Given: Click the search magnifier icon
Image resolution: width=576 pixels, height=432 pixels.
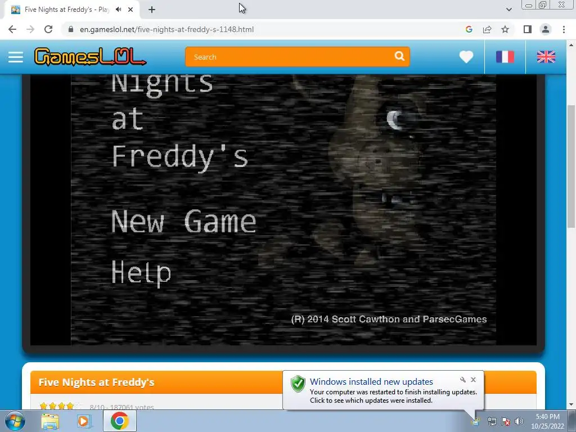Looking at the screenshot, I should coord(399,56).
